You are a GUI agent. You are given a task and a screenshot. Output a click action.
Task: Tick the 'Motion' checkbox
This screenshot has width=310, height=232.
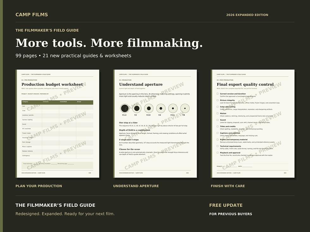218,113
